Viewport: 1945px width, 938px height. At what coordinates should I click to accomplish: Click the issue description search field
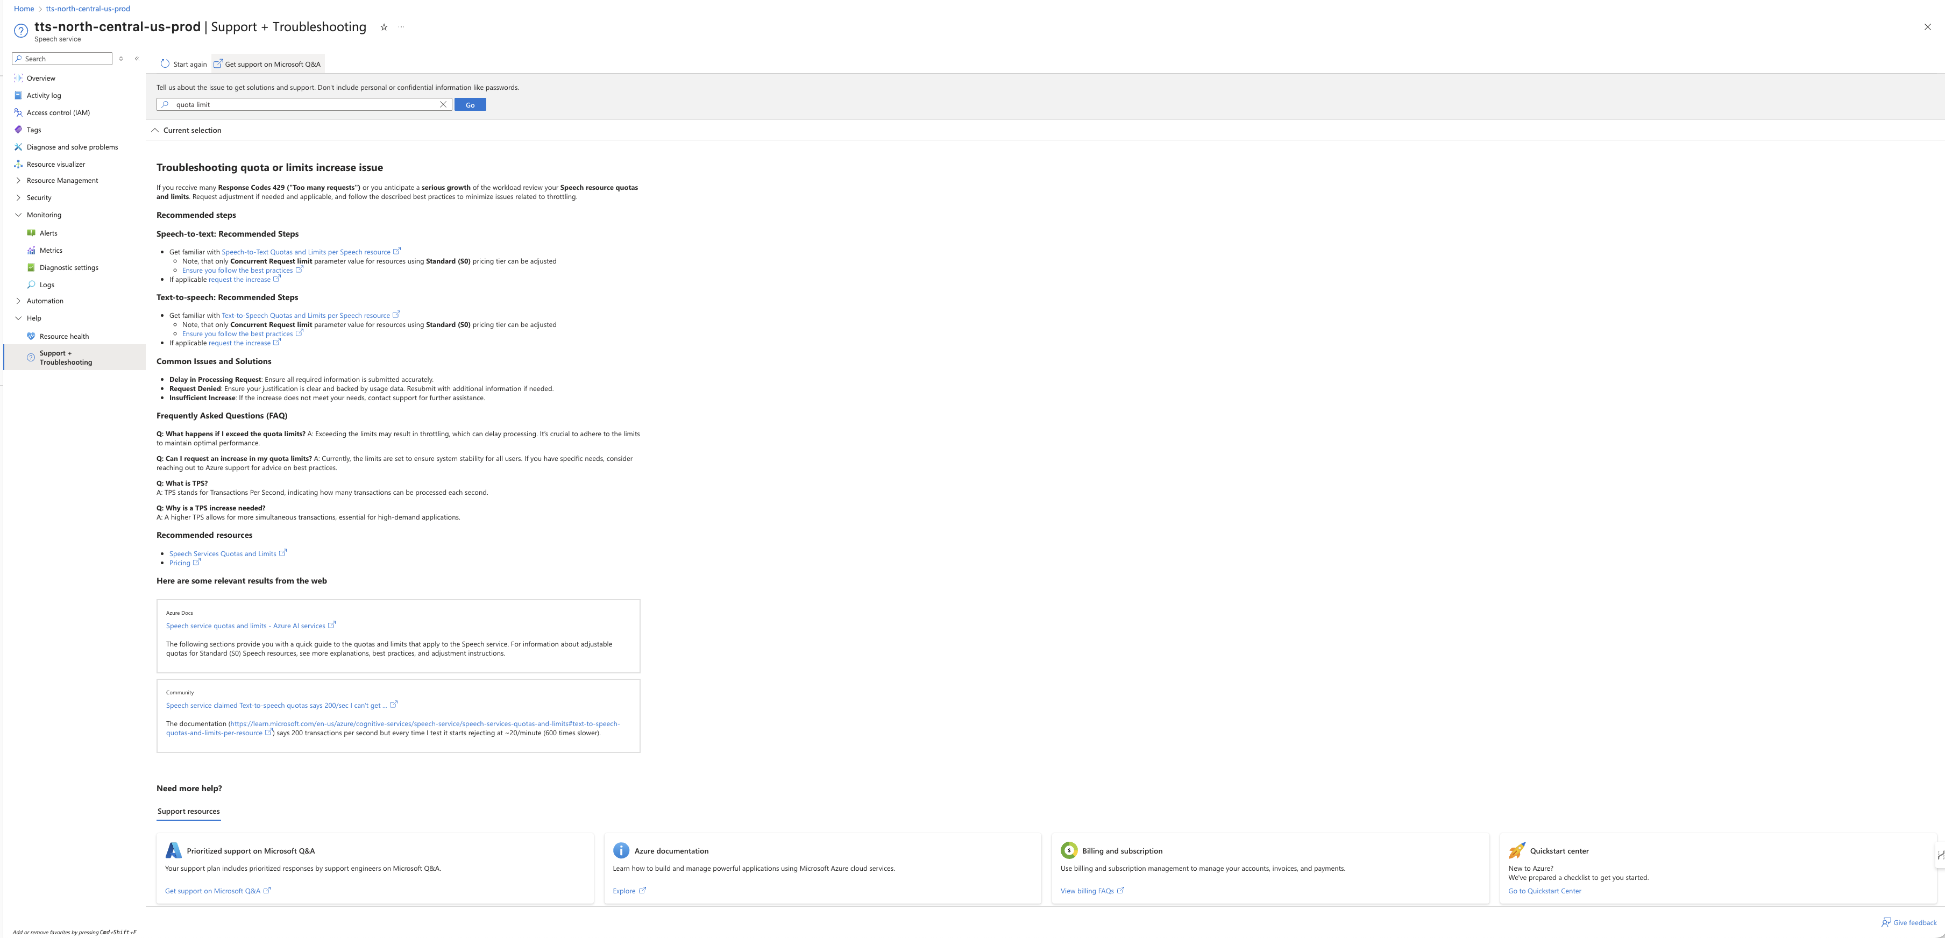[304, 104]
